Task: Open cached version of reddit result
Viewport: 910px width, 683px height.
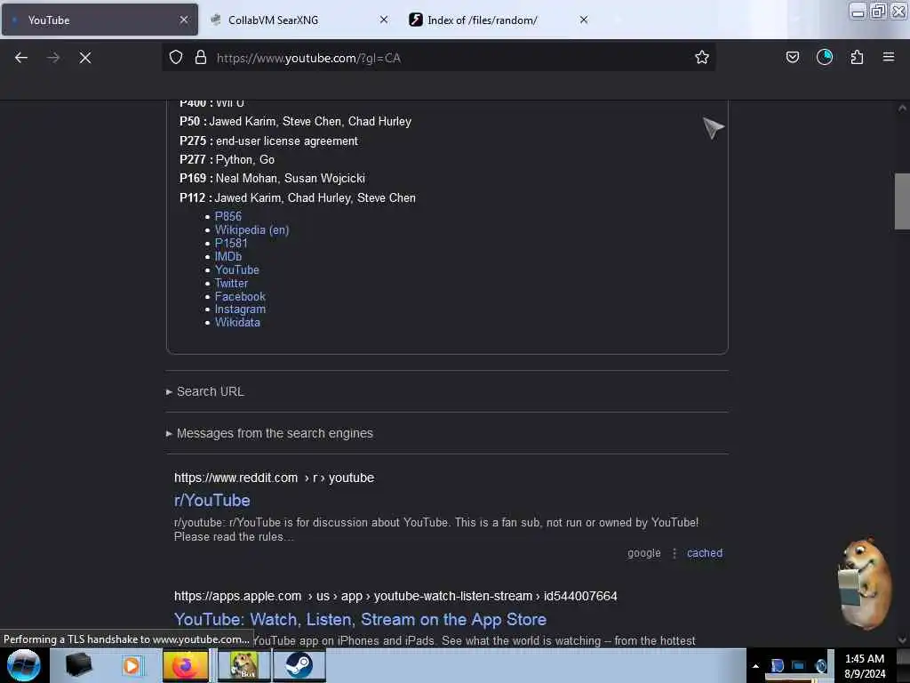Action: (705, 553)
